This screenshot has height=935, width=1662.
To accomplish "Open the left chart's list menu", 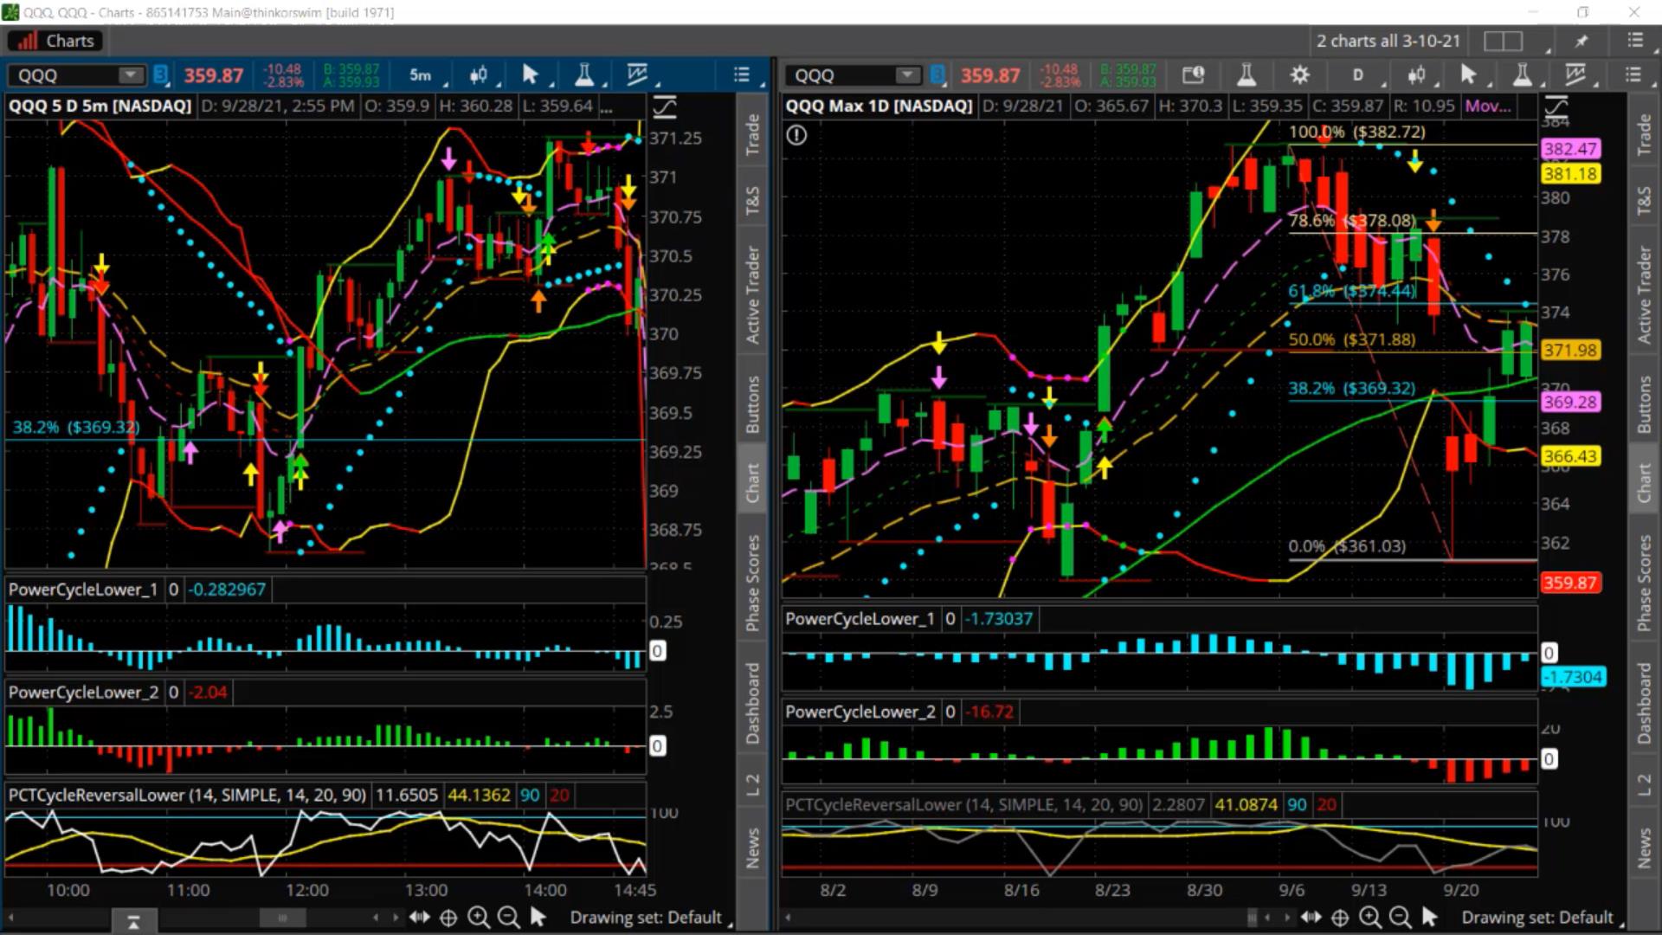I will point(742,75).
